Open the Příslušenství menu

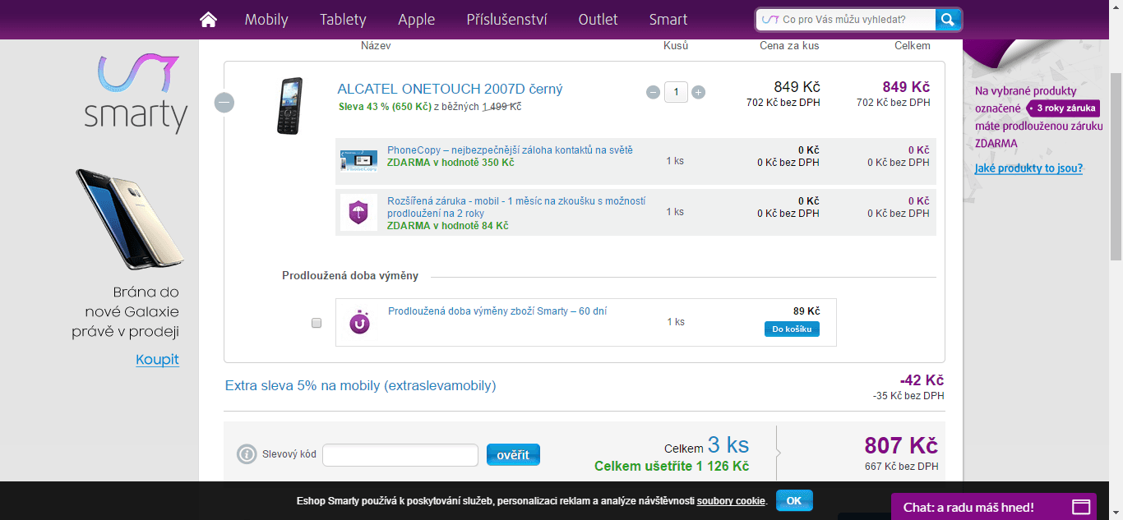[507, 19]
